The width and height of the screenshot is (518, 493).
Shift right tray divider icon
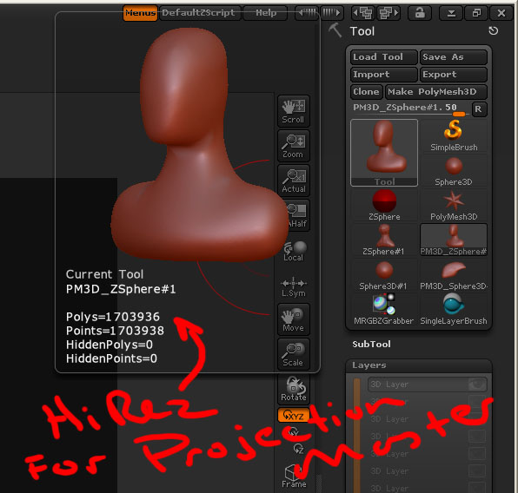click(331, 13)
